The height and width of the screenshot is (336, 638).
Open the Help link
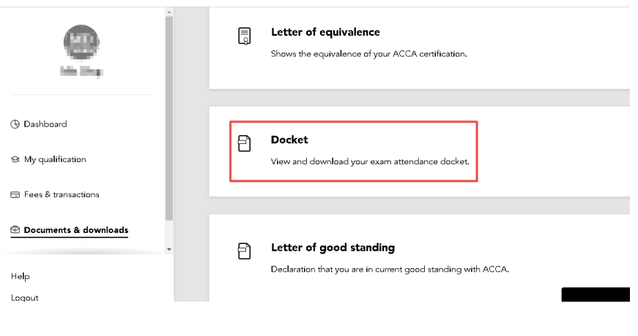pyautogui.click(x=21, y=277)
